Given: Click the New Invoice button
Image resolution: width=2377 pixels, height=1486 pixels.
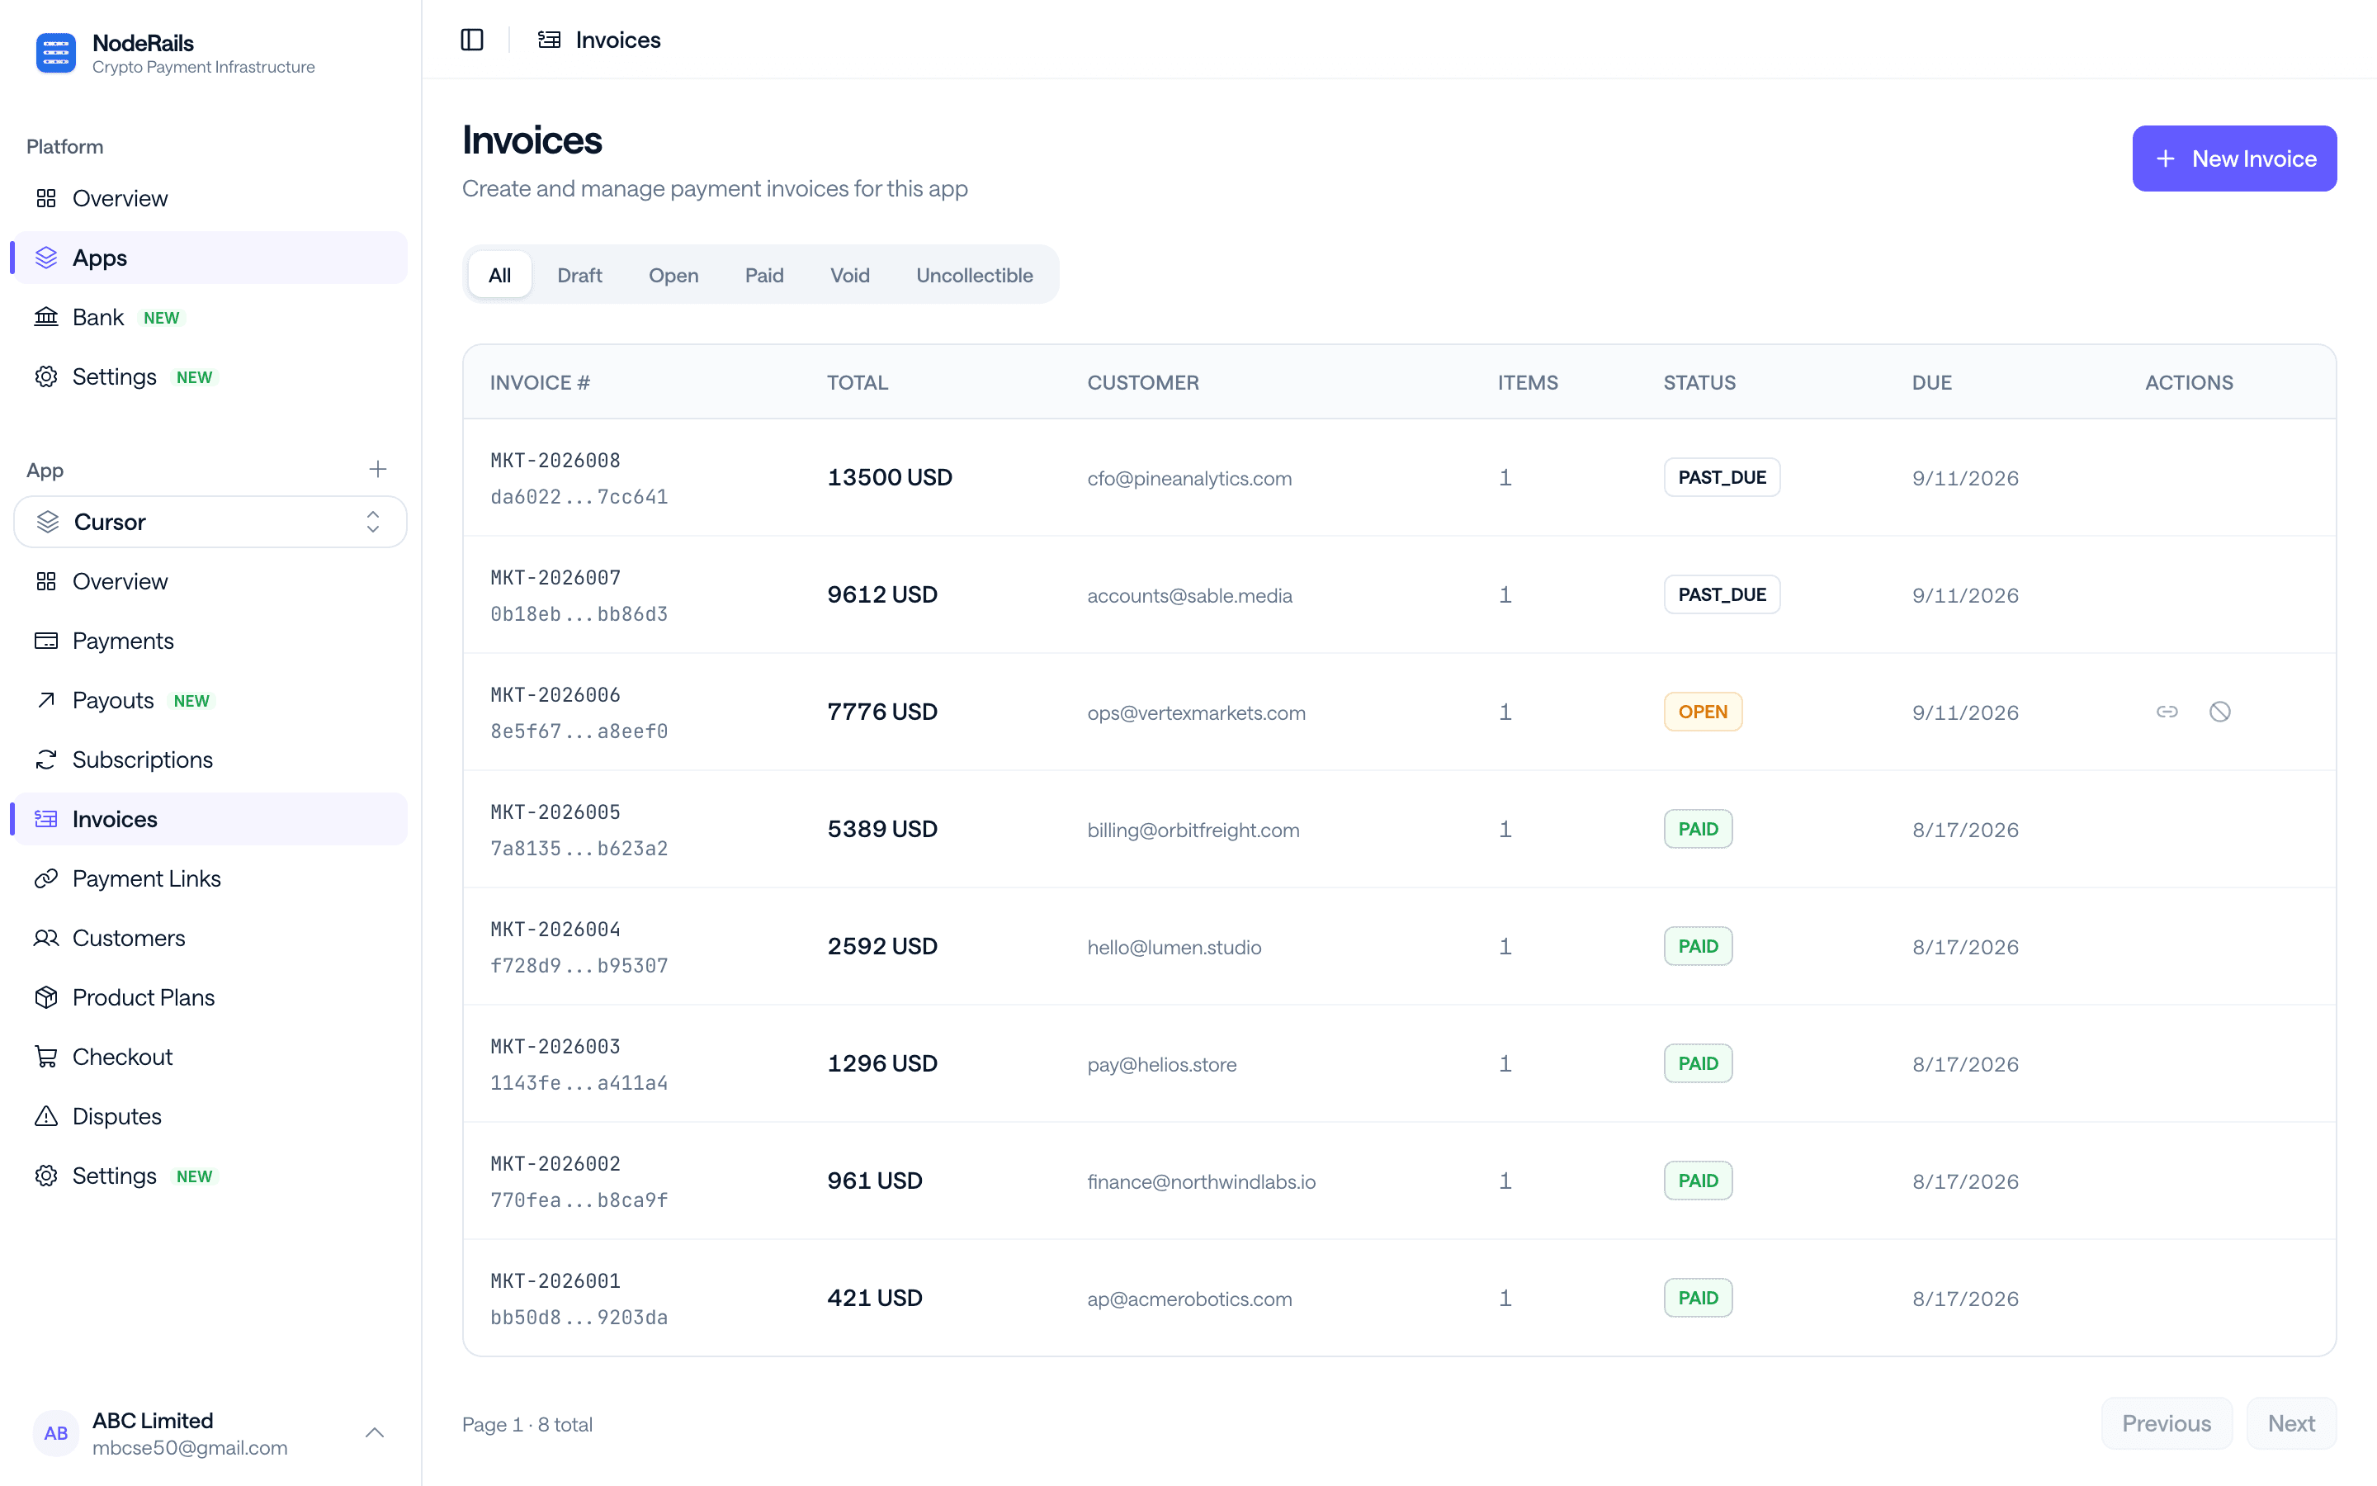Looking at the screenshot, I should [2234, 159].
